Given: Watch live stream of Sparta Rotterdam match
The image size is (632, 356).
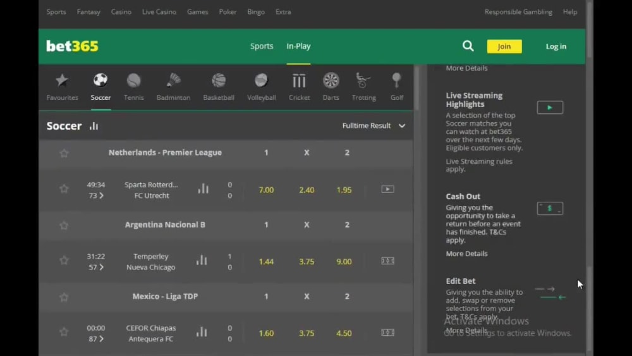Looking at the screenshot, I should coord(388,189).
